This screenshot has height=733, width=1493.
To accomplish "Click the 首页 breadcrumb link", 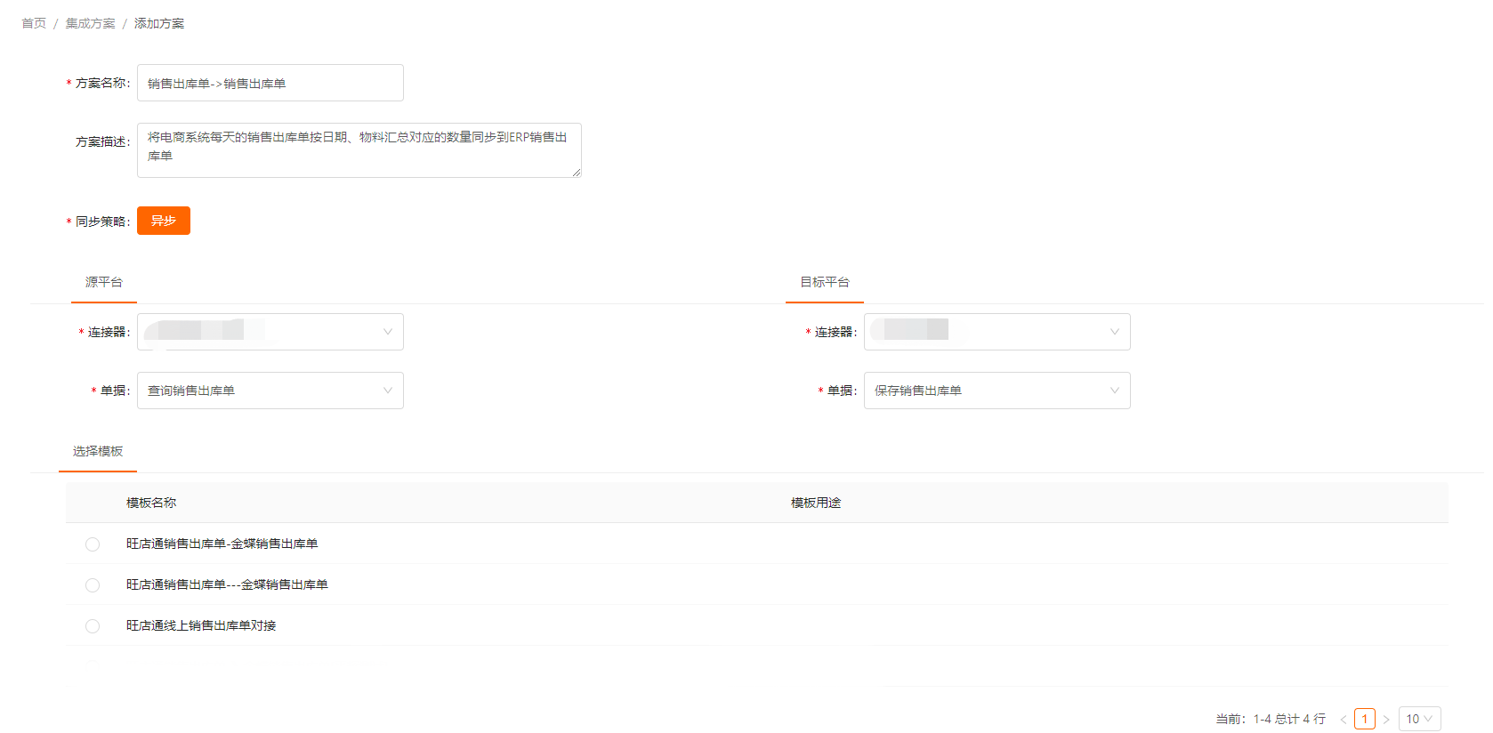I will (34, 23).
